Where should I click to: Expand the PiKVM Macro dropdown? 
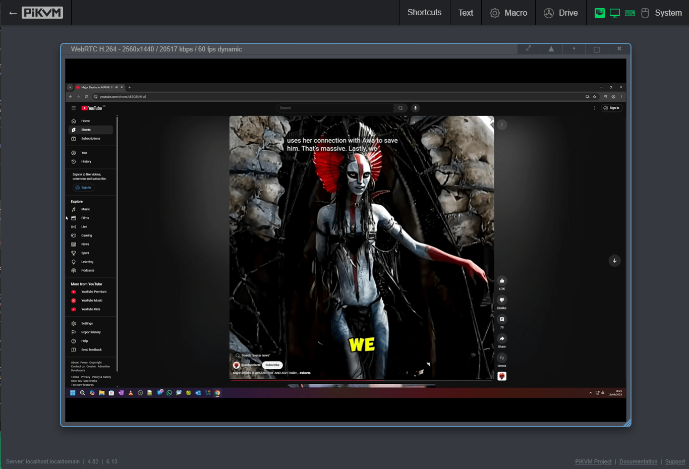coord(508,13)
